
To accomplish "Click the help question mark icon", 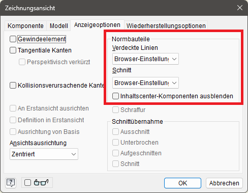I will coord(11,183).
